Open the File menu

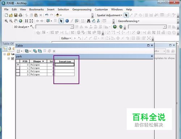coord(6,9)
